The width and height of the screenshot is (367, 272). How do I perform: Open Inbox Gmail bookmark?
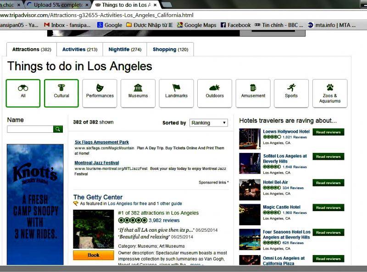click(67, 25)
